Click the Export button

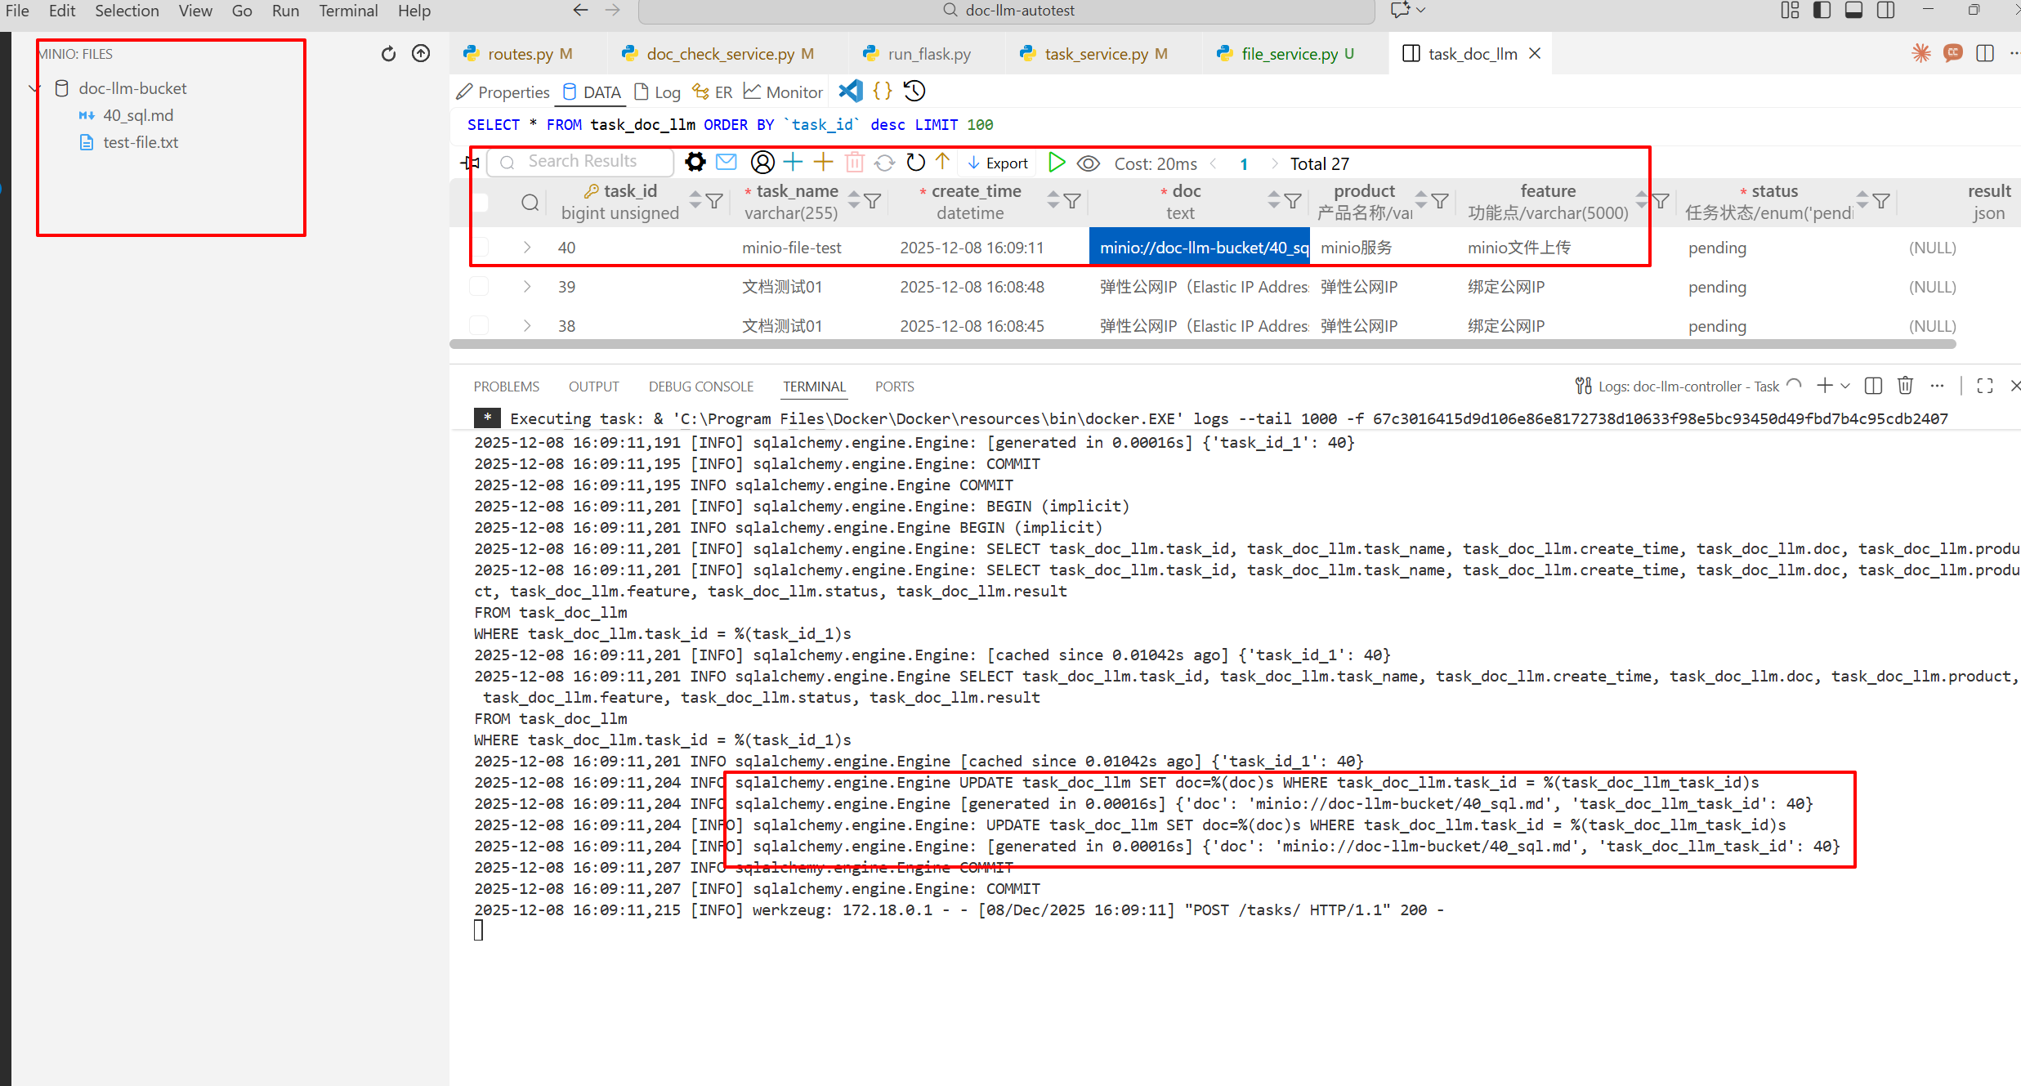coord(998,163)
